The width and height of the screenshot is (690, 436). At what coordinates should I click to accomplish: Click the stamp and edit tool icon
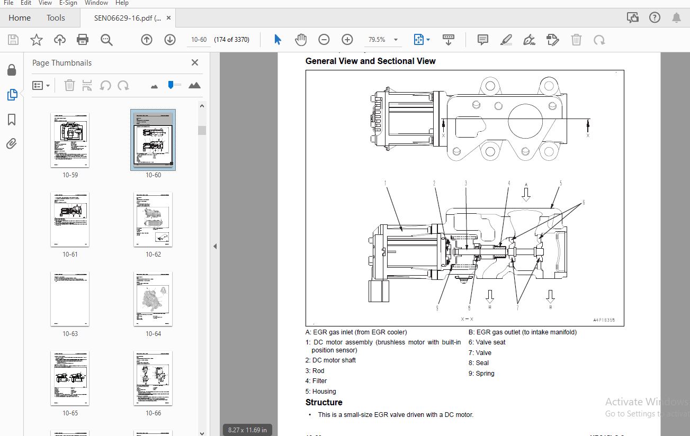click(553, 40)
